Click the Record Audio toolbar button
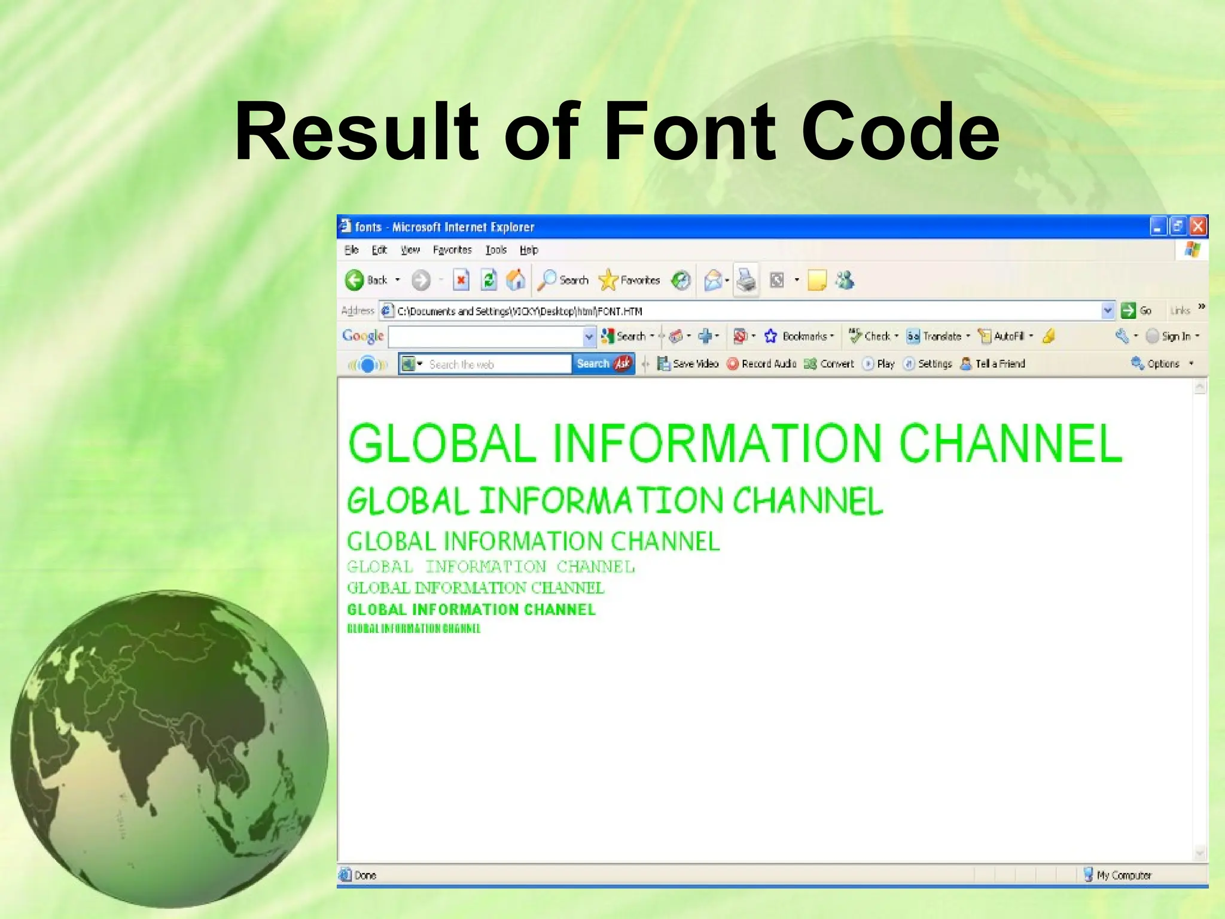 coord(761,364)
